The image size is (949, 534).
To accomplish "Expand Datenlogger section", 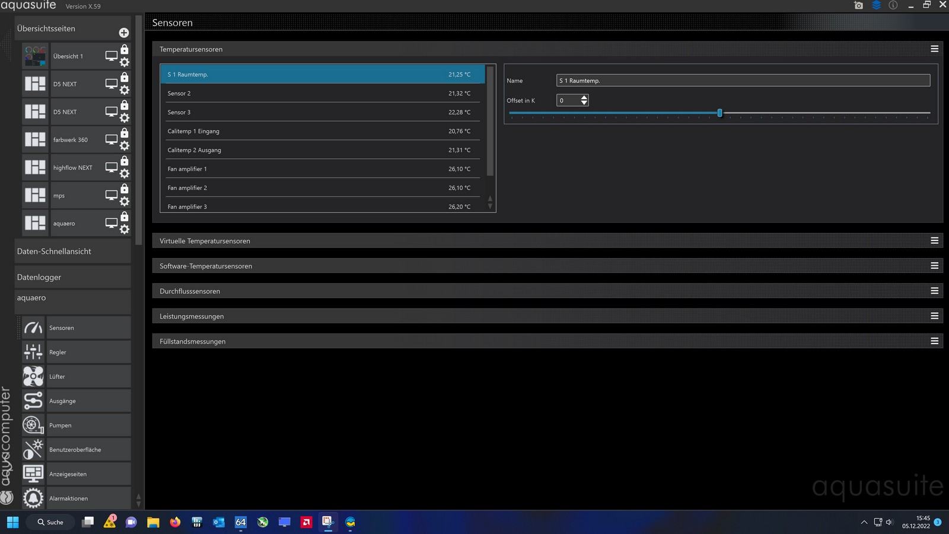I will pos(72,277).
